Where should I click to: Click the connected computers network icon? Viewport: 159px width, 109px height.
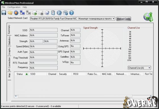click(22, 13)
